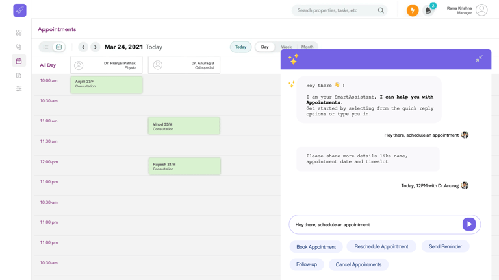Open the phone calls sidebar icon
Viewport: 499px width, 280px height.
19,47
